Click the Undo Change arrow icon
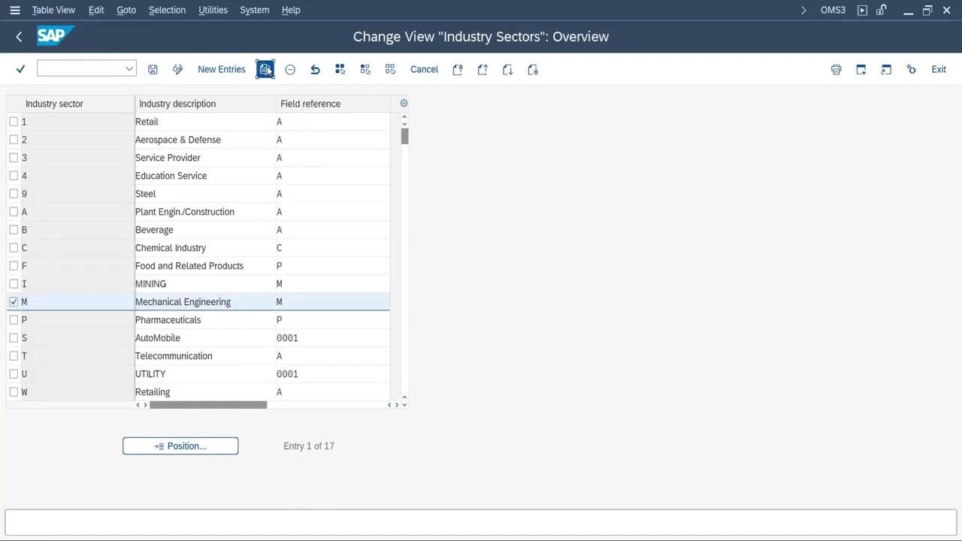 315,69
